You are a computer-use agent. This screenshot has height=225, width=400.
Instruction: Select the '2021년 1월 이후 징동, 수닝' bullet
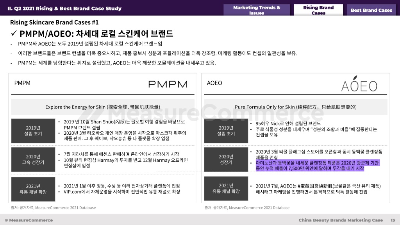tap(122, 186)
